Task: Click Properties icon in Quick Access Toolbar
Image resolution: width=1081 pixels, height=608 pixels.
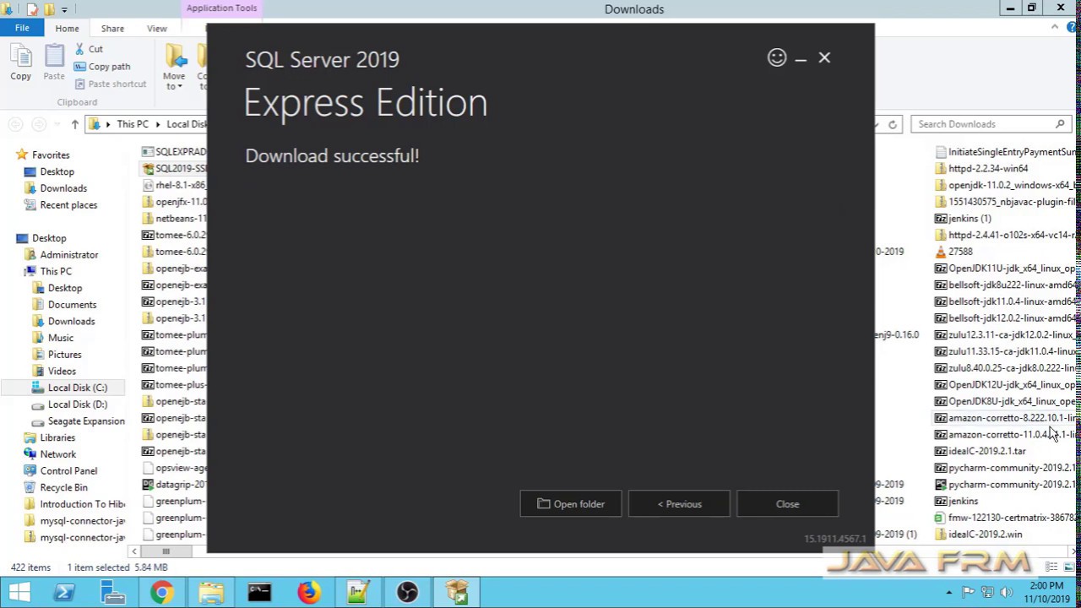Action: [x=32, y=9]
